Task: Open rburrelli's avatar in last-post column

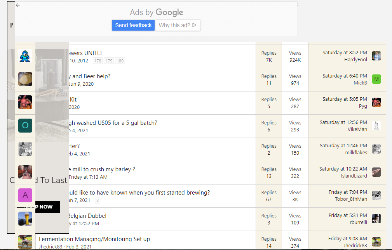Action: [x=376, y=219]
